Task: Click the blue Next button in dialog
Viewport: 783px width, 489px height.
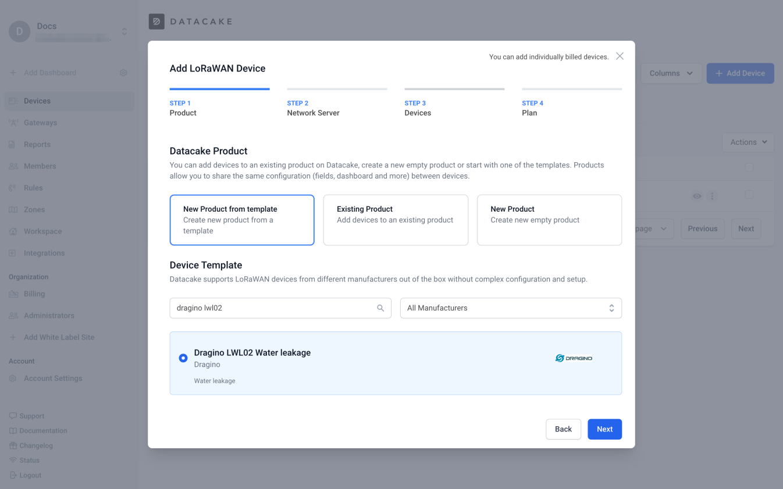Action: 604,429
